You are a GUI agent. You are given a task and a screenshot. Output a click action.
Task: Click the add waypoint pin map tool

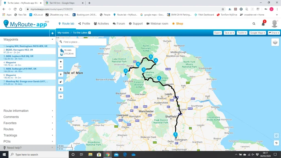pos(61,74)
